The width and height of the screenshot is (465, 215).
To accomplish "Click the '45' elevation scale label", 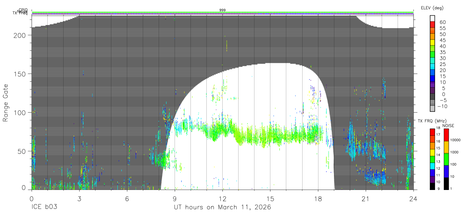I will 442,40.
